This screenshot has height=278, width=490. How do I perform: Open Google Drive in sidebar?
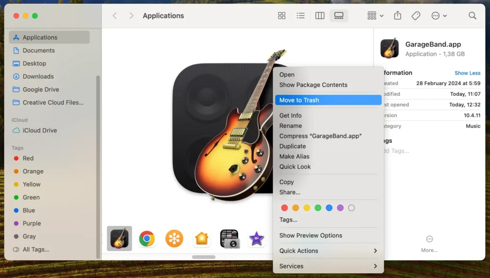pos(49,89)
